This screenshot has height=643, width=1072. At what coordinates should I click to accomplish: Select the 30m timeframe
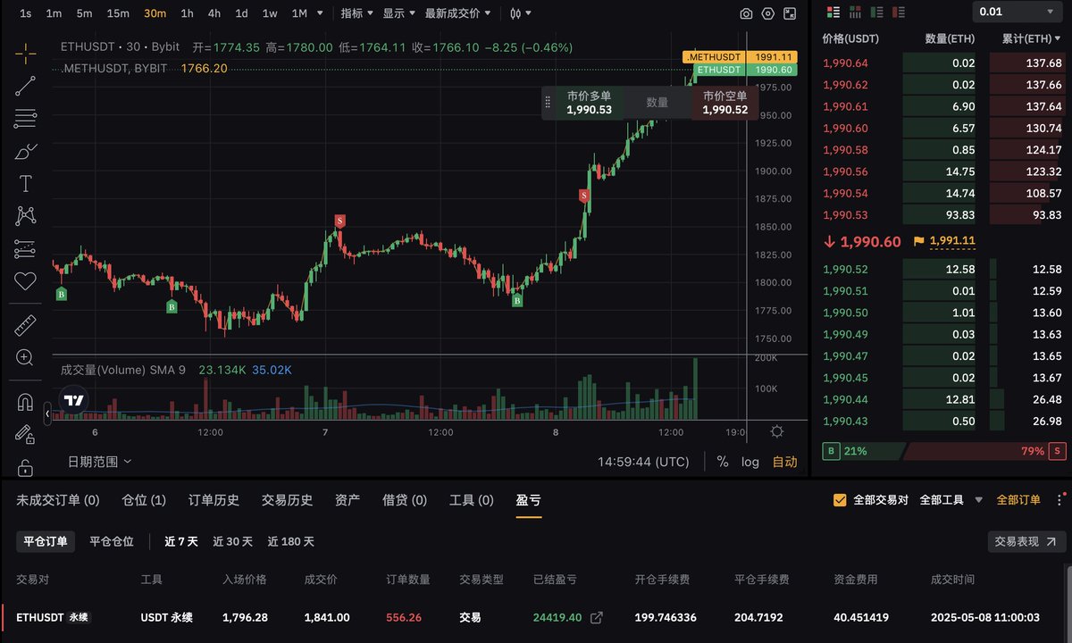[x=155, y=13]
